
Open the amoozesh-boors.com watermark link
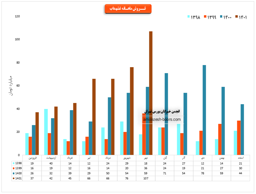(162, 119)
